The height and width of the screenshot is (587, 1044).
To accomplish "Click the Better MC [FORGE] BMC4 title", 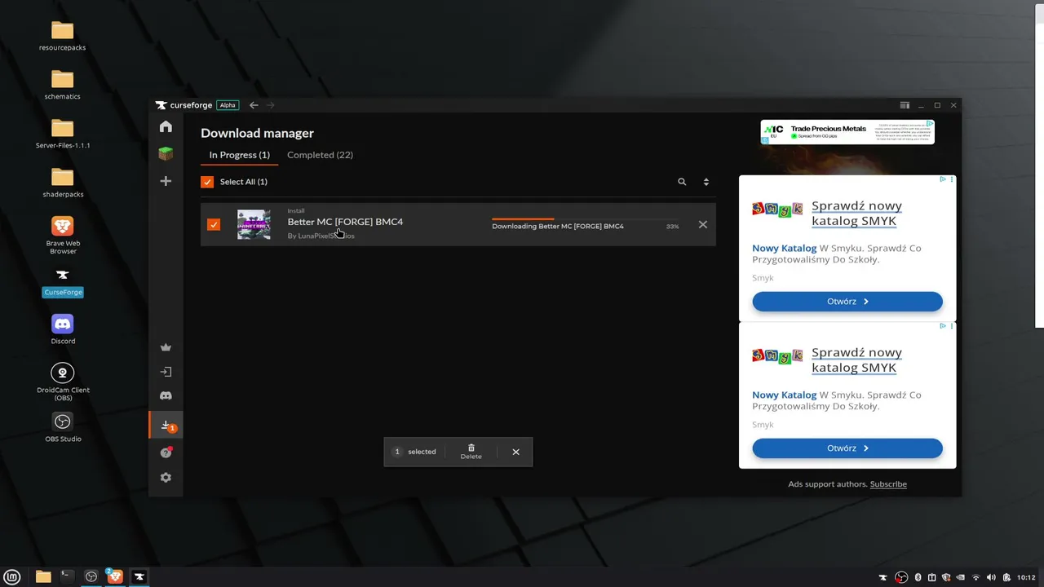I will (345, 222).
